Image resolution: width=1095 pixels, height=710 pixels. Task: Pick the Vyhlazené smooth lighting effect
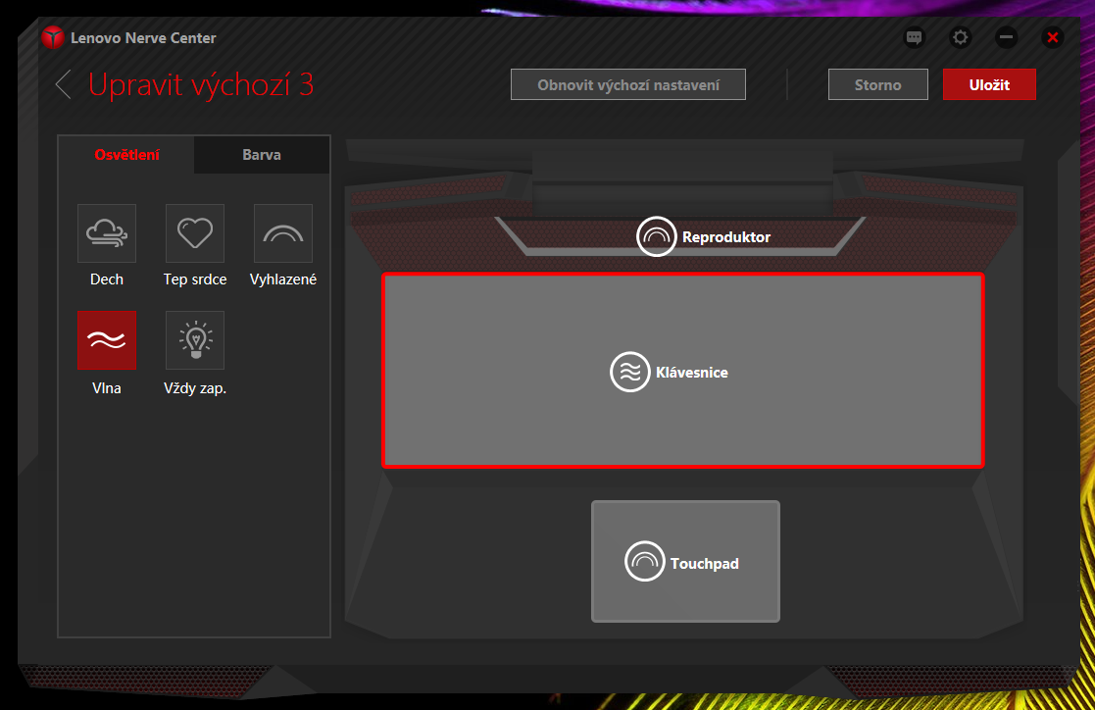[283, 233]
